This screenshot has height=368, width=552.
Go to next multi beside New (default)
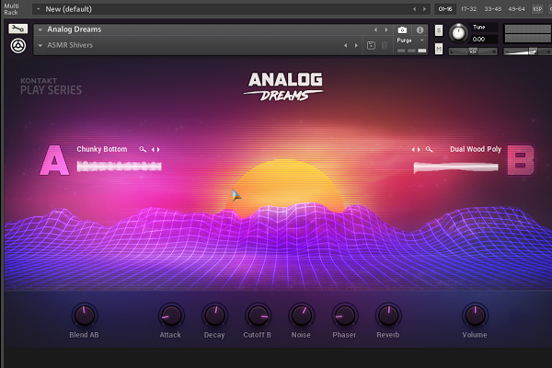pyautogui.click(x=424, y=9)
